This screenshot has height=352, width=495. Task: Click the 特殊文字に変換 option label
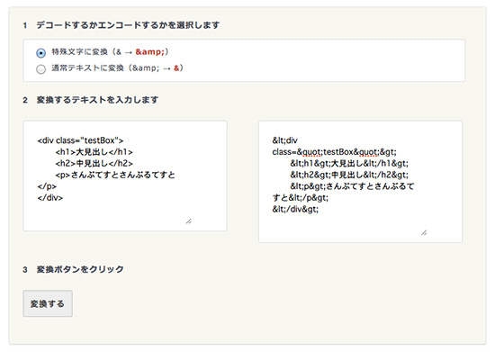point(110,52)
